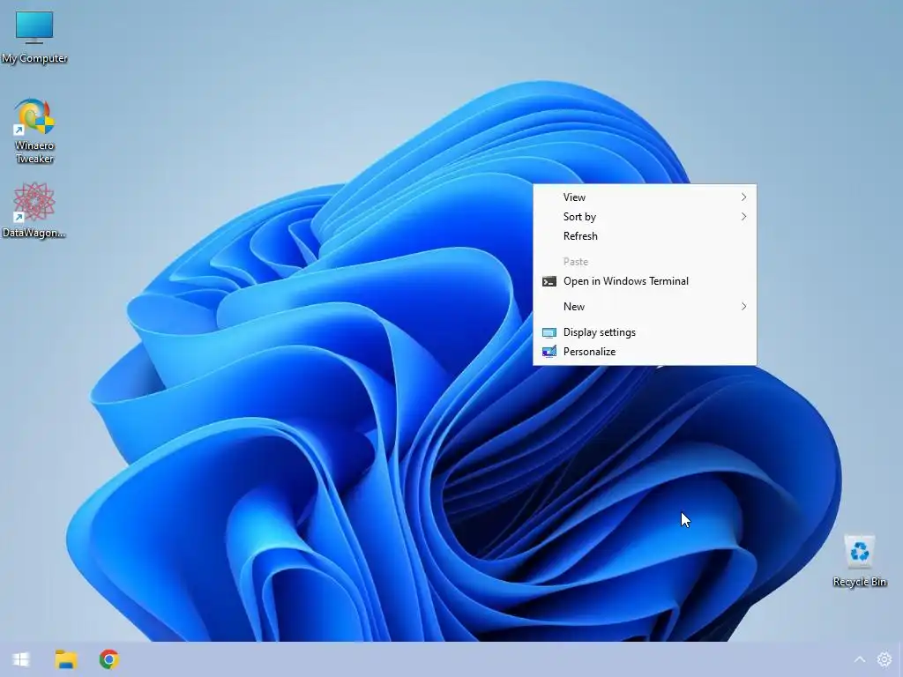Select the My Computer desktop icon
903x677 pixels.
click(34, 37)
